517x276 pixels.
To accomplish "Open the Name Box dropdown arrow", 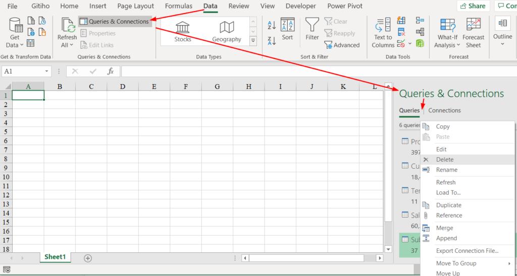I will click(46, 71).
